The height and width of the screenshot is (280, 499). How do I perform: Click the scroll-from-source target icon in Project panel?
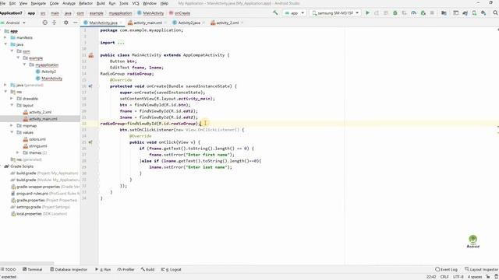[45, 23]
